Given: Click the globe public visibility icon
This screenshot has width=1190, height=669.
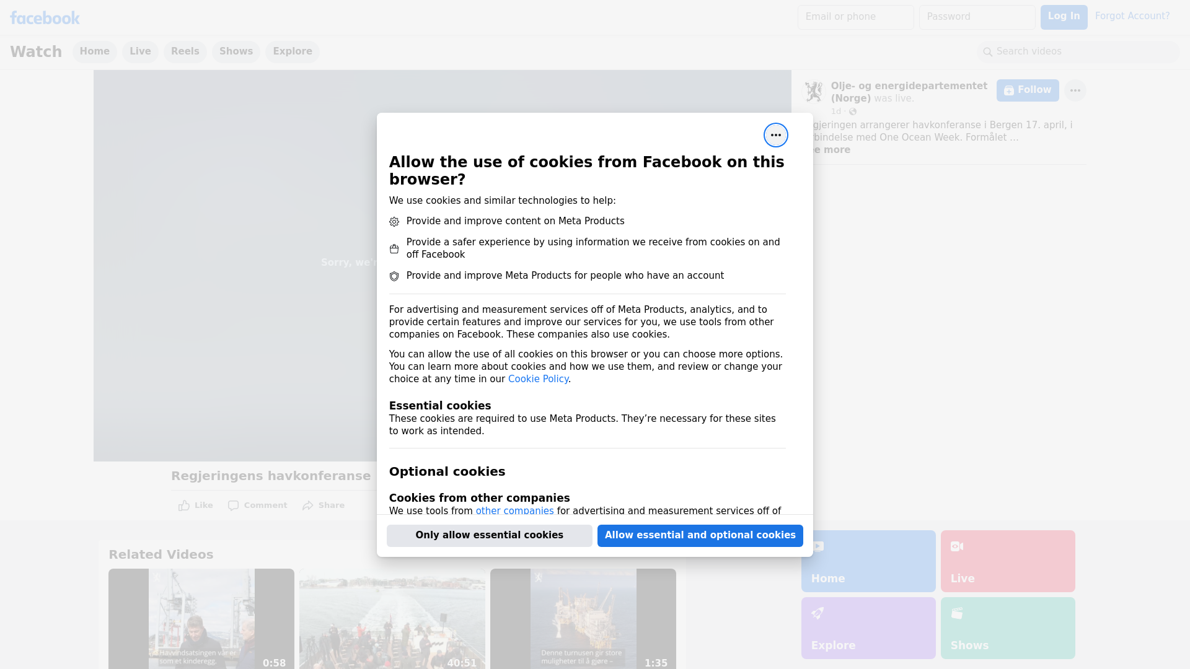Looking at the screenshot, I should [x=853, y=111].
